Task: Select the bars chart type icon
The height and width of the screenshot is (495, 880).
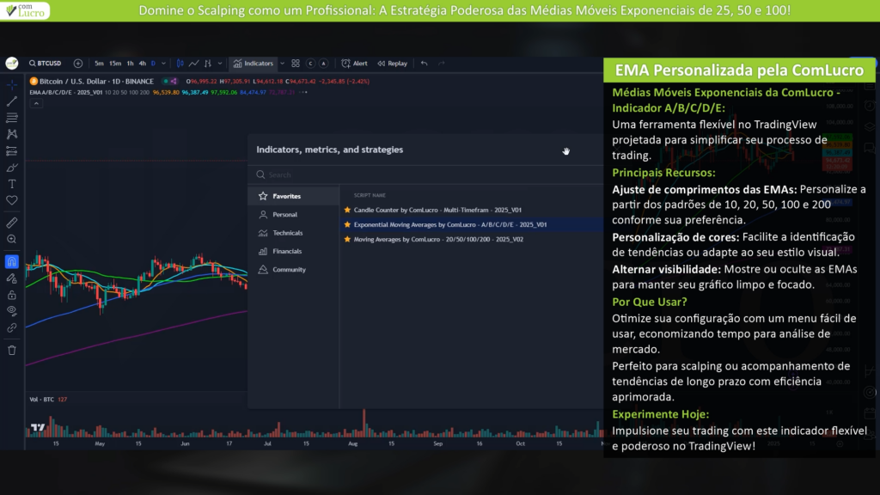Action: tap(208, 64)
